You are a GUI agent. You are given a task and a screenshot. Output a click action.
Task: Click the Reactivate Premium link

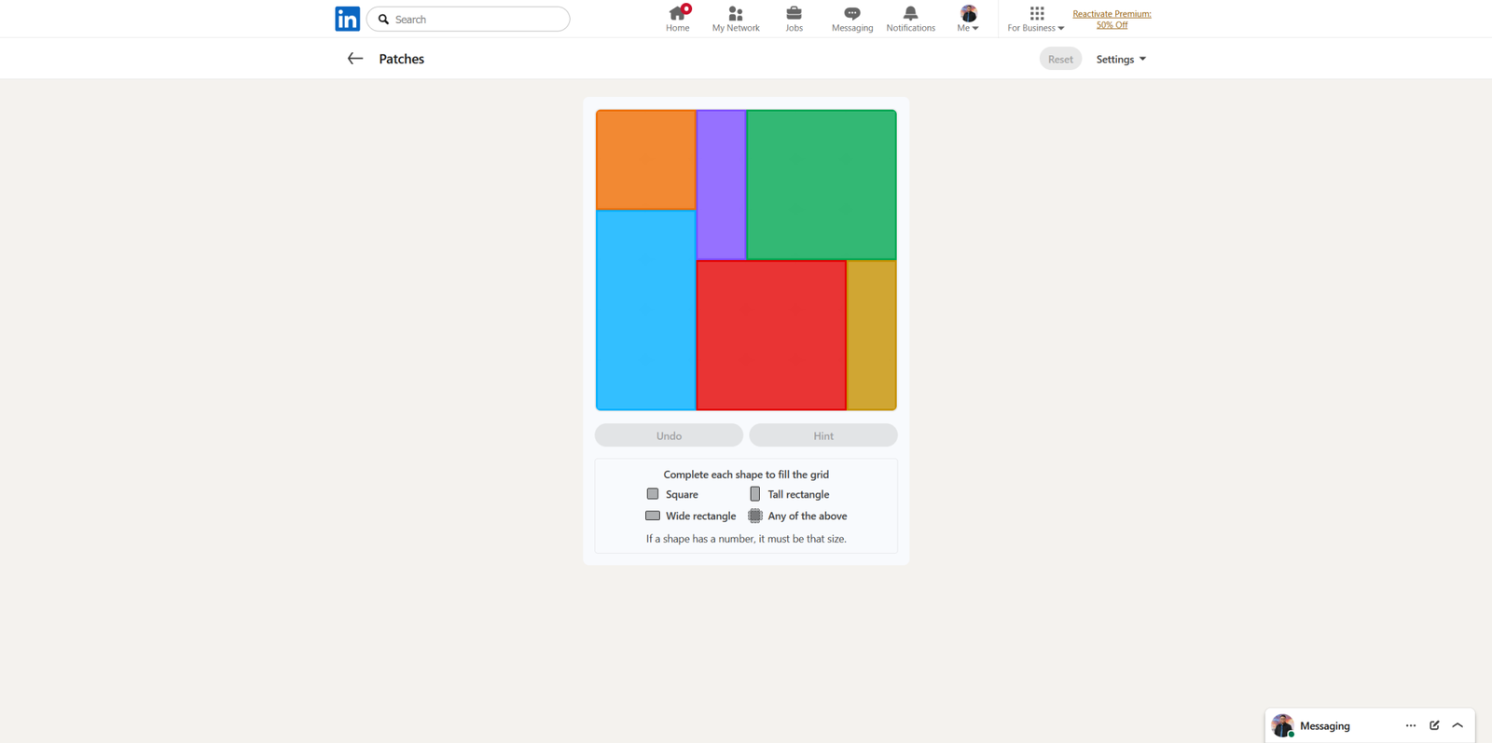pos(1112,20)
